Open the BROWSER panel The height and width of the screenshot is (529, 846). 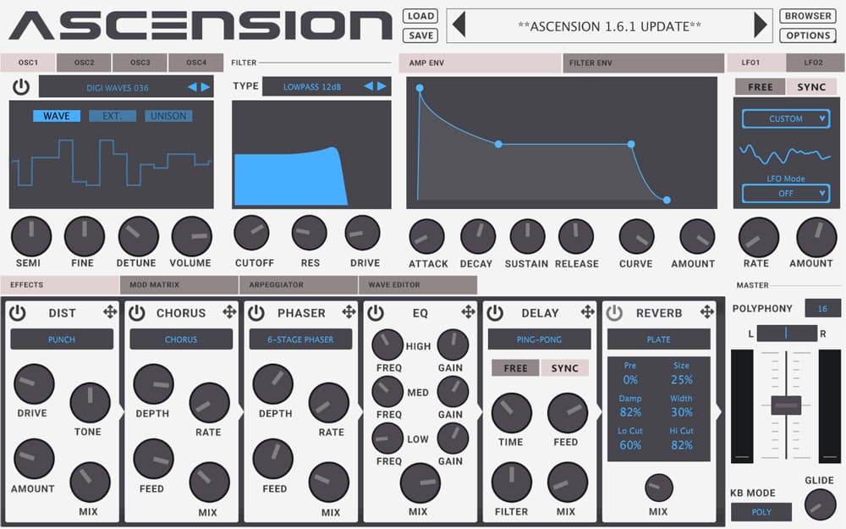coord(807,15)
